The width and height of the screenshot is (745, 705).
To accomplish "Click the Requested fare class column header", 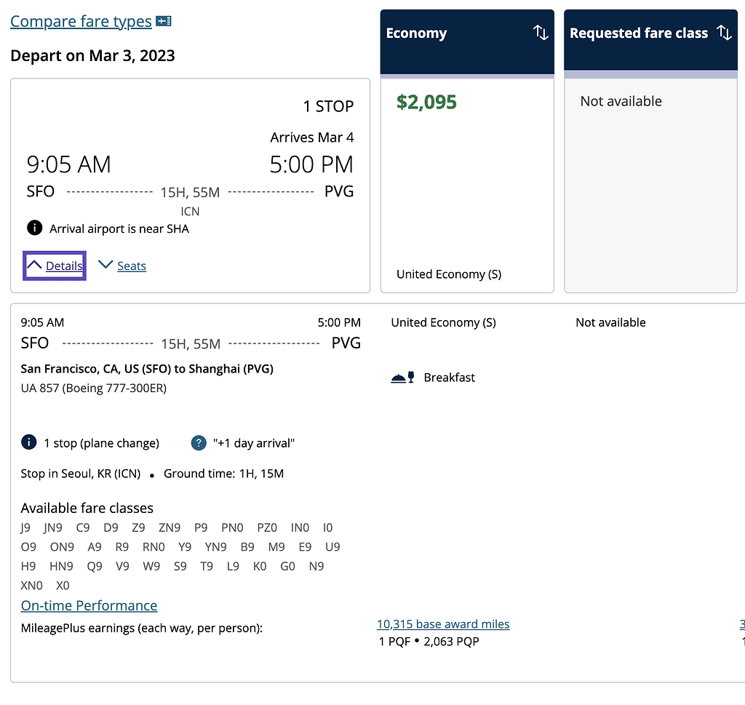I will tap(650, 40).
